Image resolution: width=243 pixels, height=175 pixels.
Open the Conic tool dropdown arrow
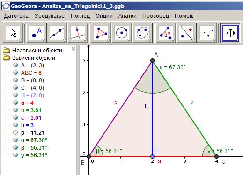tap(149, 40)
